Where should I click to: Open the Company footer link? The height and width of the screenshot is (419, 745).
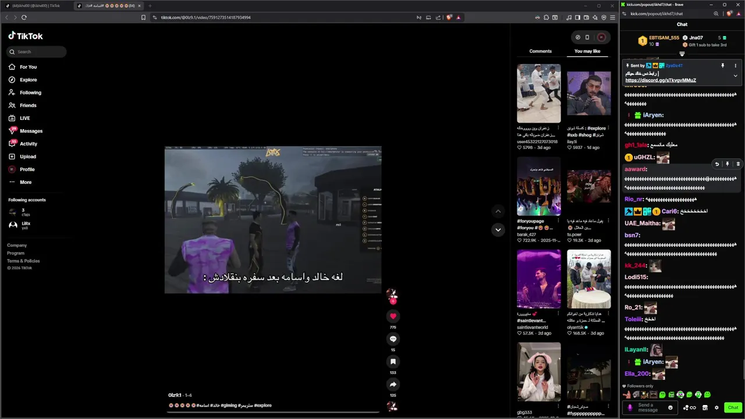[x=17, y=246]
